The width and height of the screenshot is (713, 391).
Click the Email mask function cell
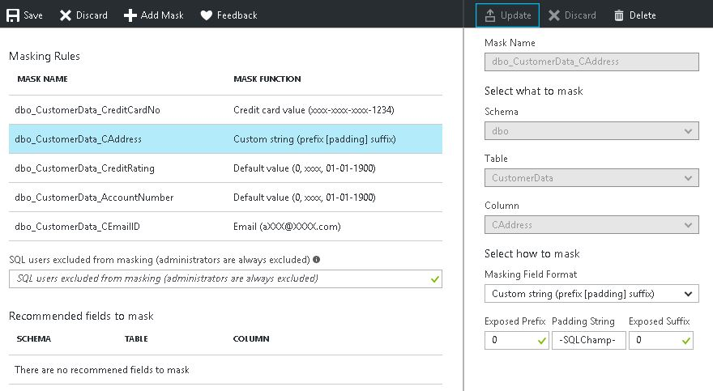[287, 227]
